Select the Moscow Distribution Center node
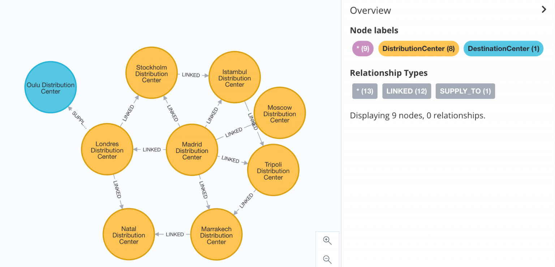 (280, 113)
